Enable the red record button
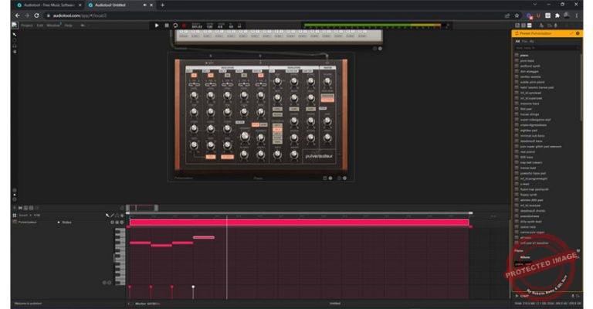This screenshot has height=309, width=593. point(185,25)
